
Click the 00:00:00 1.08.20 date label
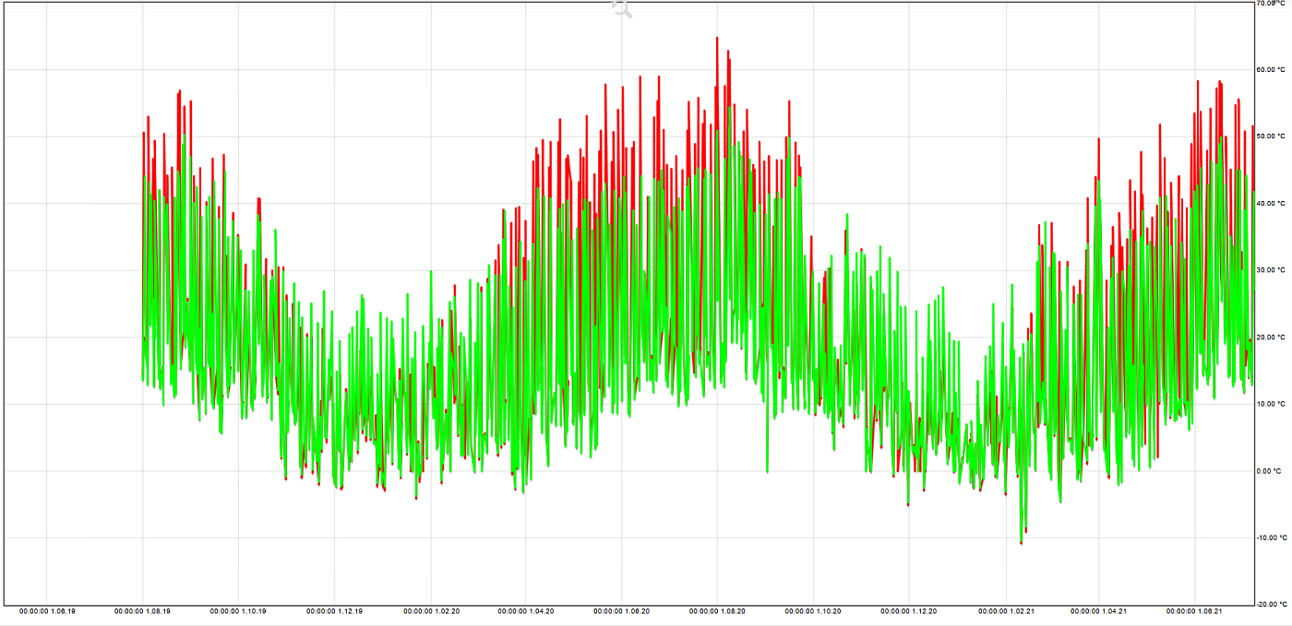717,611
